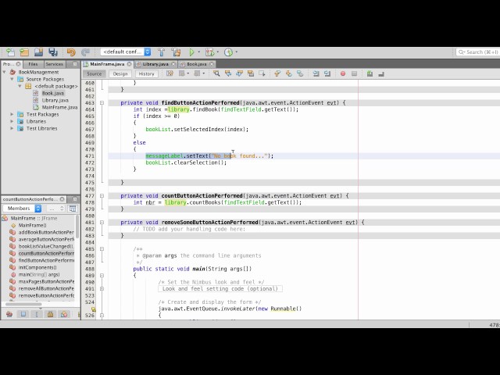Image resolution: width=500 pixels, height=375 pixels.
Task: Click the Profile Project clock icon
Action: (x=228, y=52)
